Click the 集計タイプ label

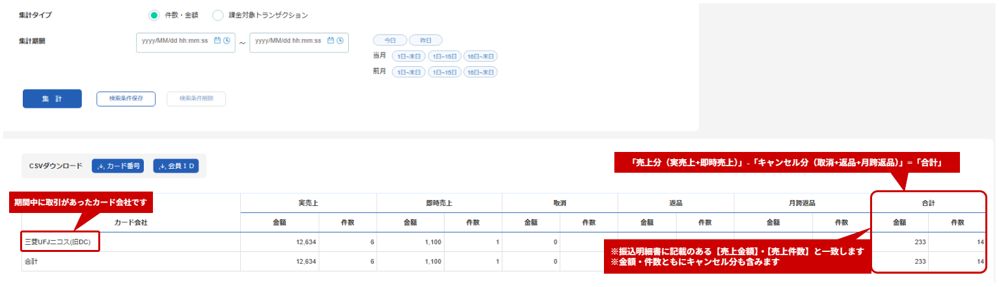(35, 14)
